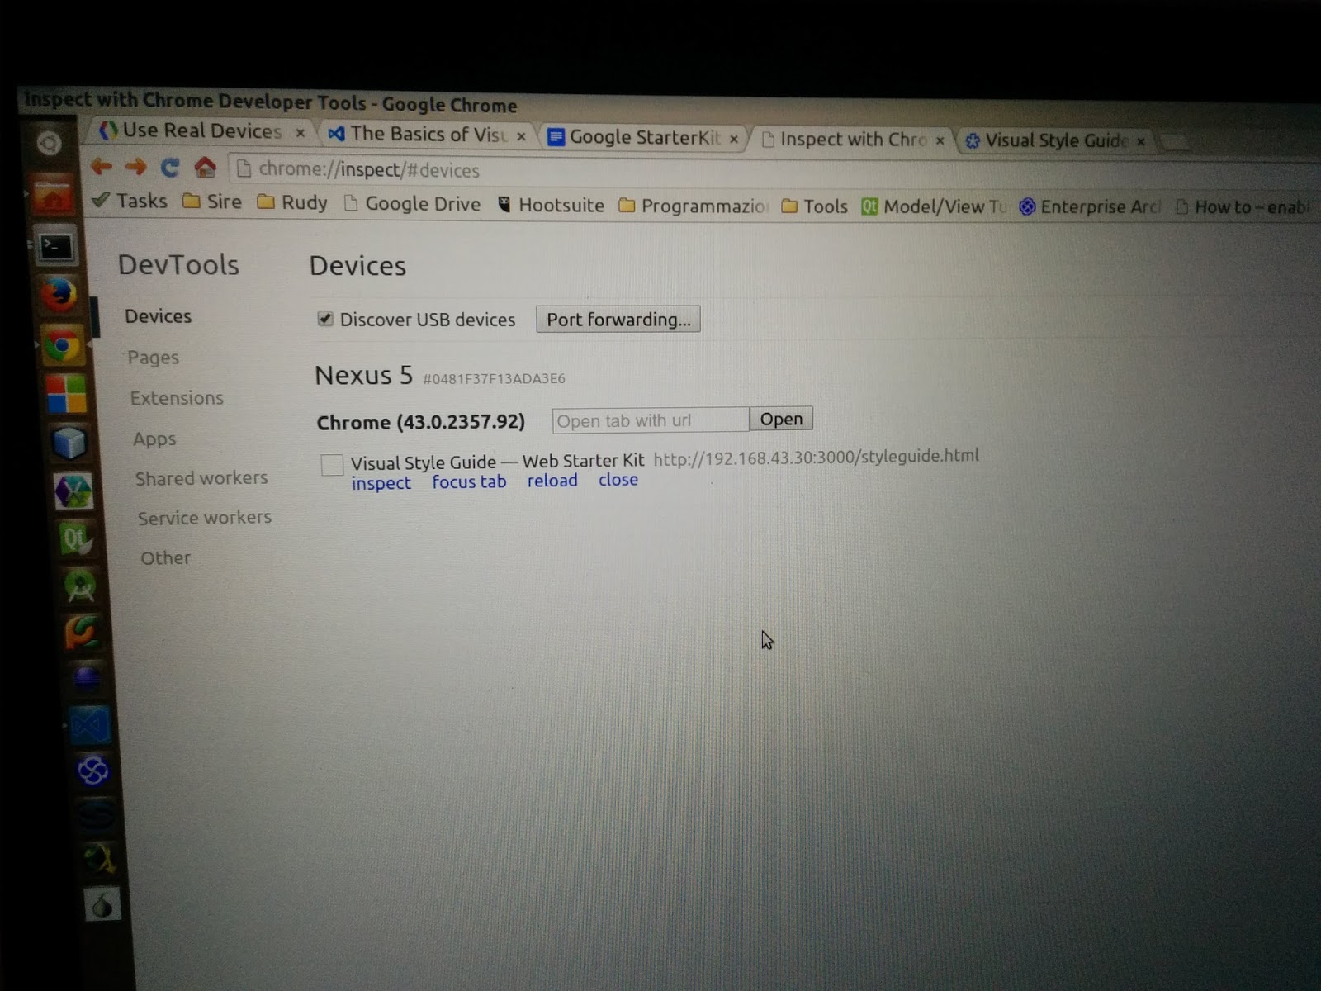
Task: Open the Tools bookmarks folder
Action: coord(815,206)
